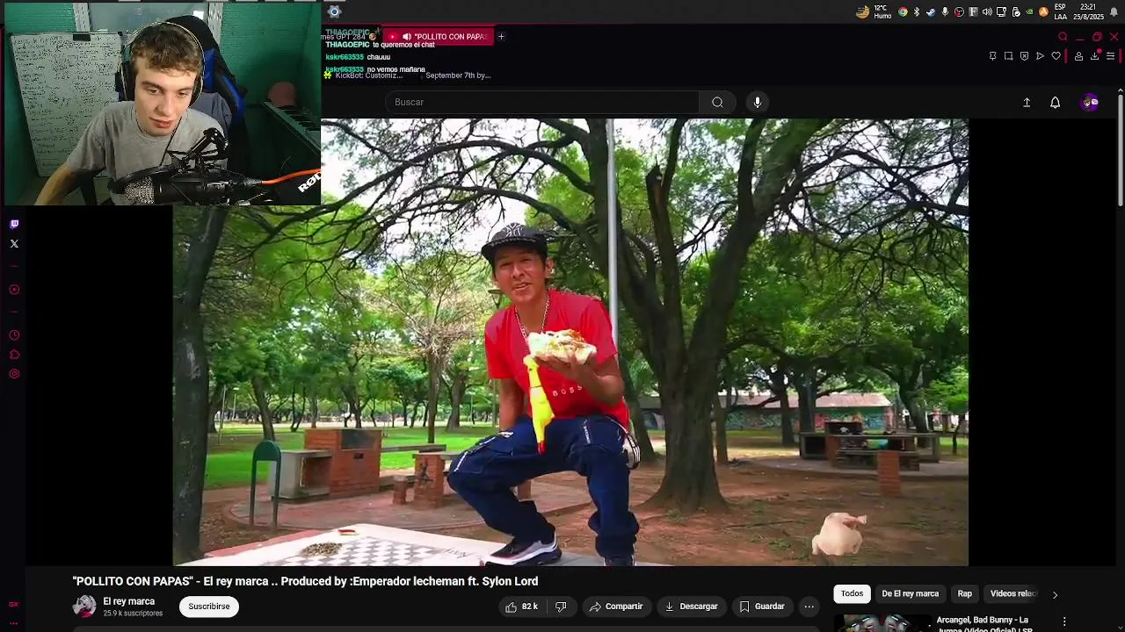Open more actions (three dots) beside Guardar
Screen dimensions: 1125x632
[809, 607]
